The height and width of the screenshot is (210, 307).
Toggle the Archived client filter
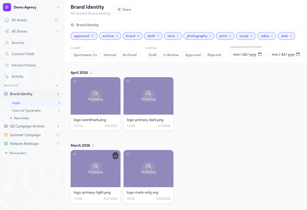point(130,55)
